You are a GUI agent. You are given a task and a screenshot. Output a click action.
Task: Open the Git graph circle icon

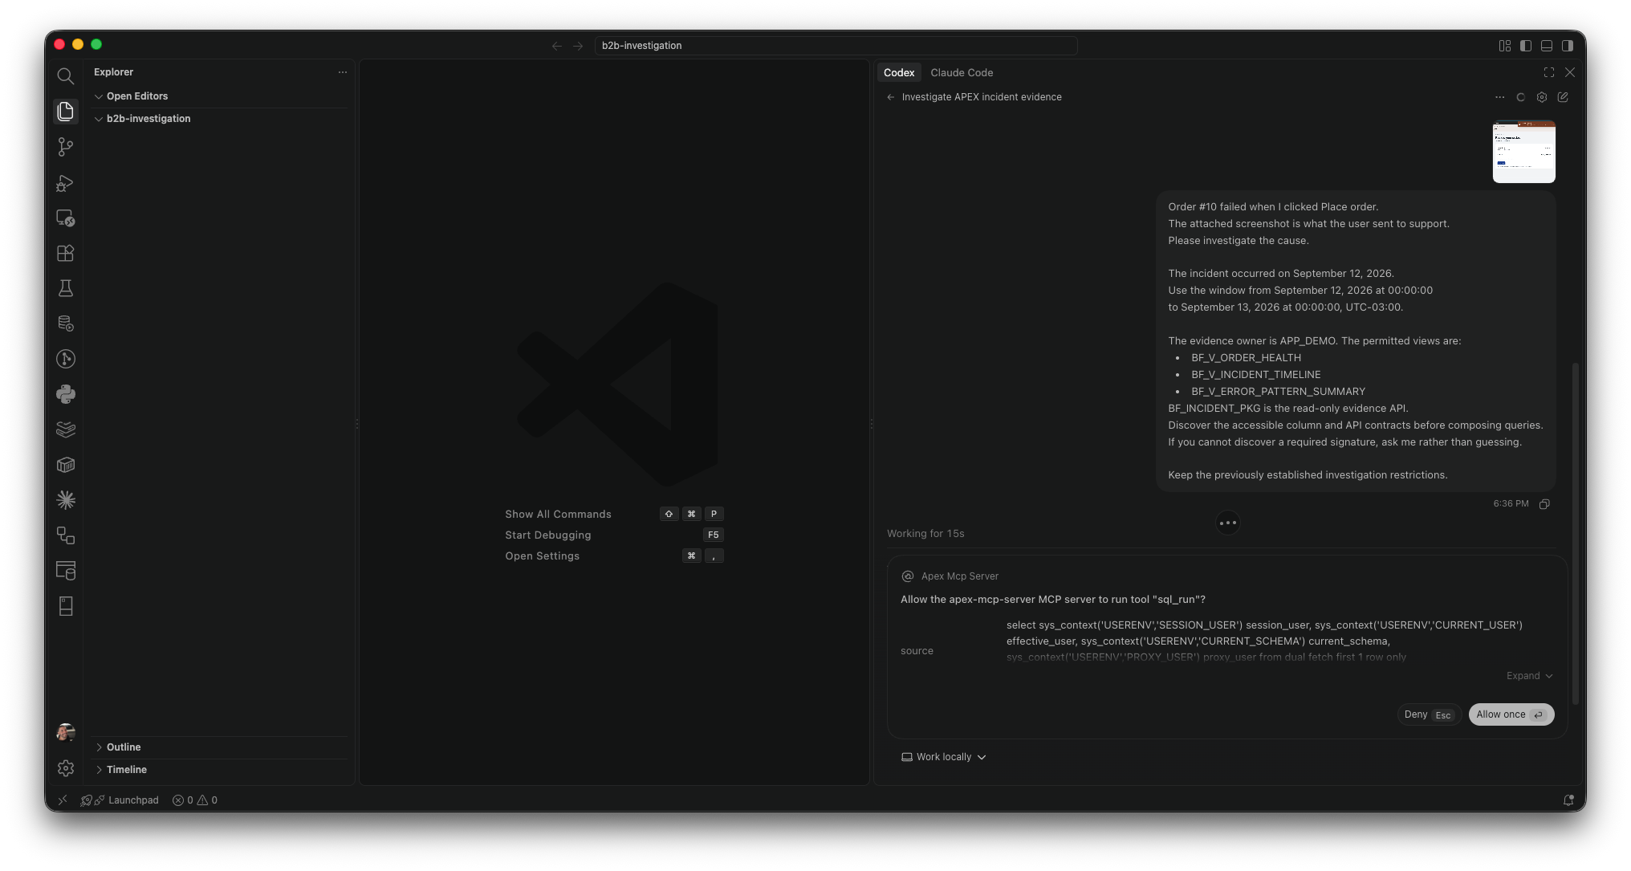tap(66, 359)
